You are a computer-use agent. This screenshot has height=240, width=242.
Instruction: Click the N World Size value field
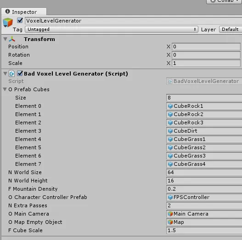tap(204, 172)
